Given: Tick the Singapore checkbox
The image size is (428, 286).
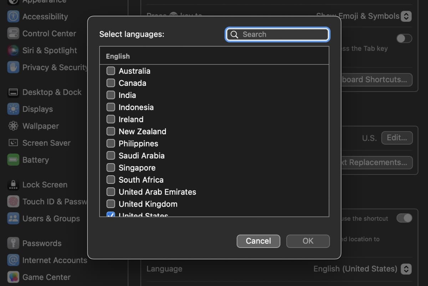Looking at the screenshot, I should pyautogui.click(x=111, y=168).
